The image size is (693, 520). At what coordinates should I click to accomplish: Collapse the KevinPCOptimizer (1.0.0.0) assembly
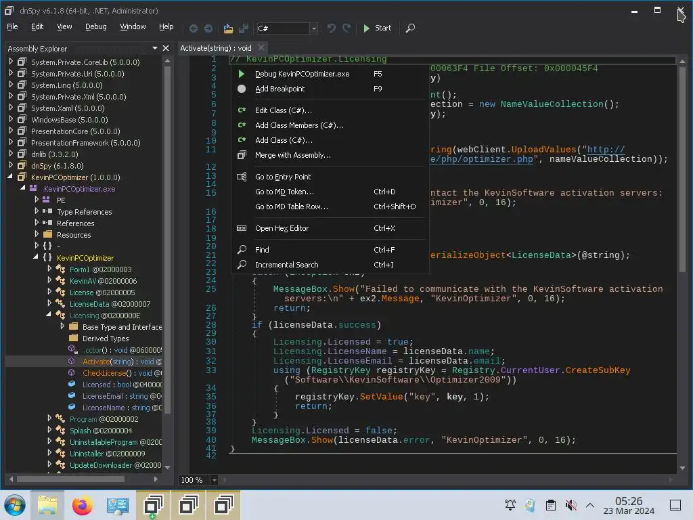click(11, 177)
